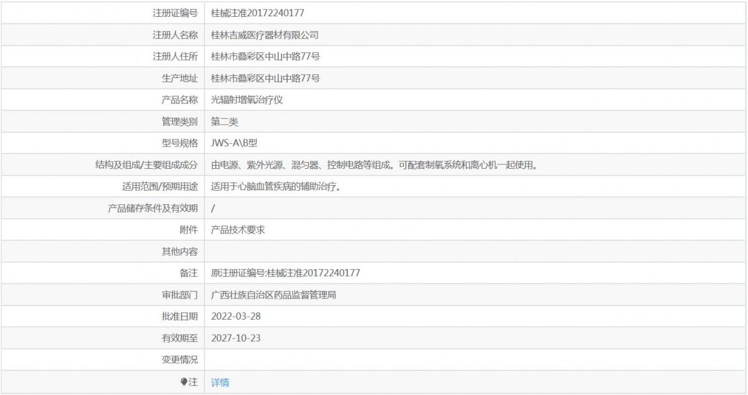The height and width of the screenshot is (395, 748).
Task: Click the attachment value 产品技术要求
Action: coord(239,229)
